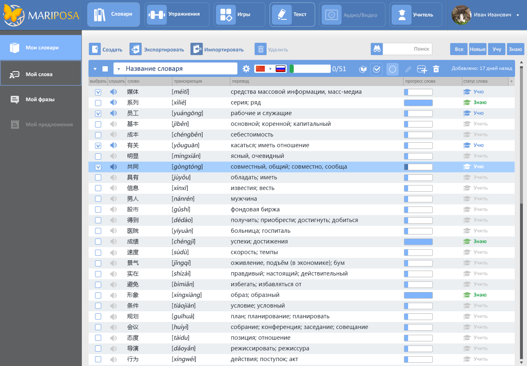This screenshot has width=527, height=366.
Task: Click graduation cap status for 系列
Action: 467,103
